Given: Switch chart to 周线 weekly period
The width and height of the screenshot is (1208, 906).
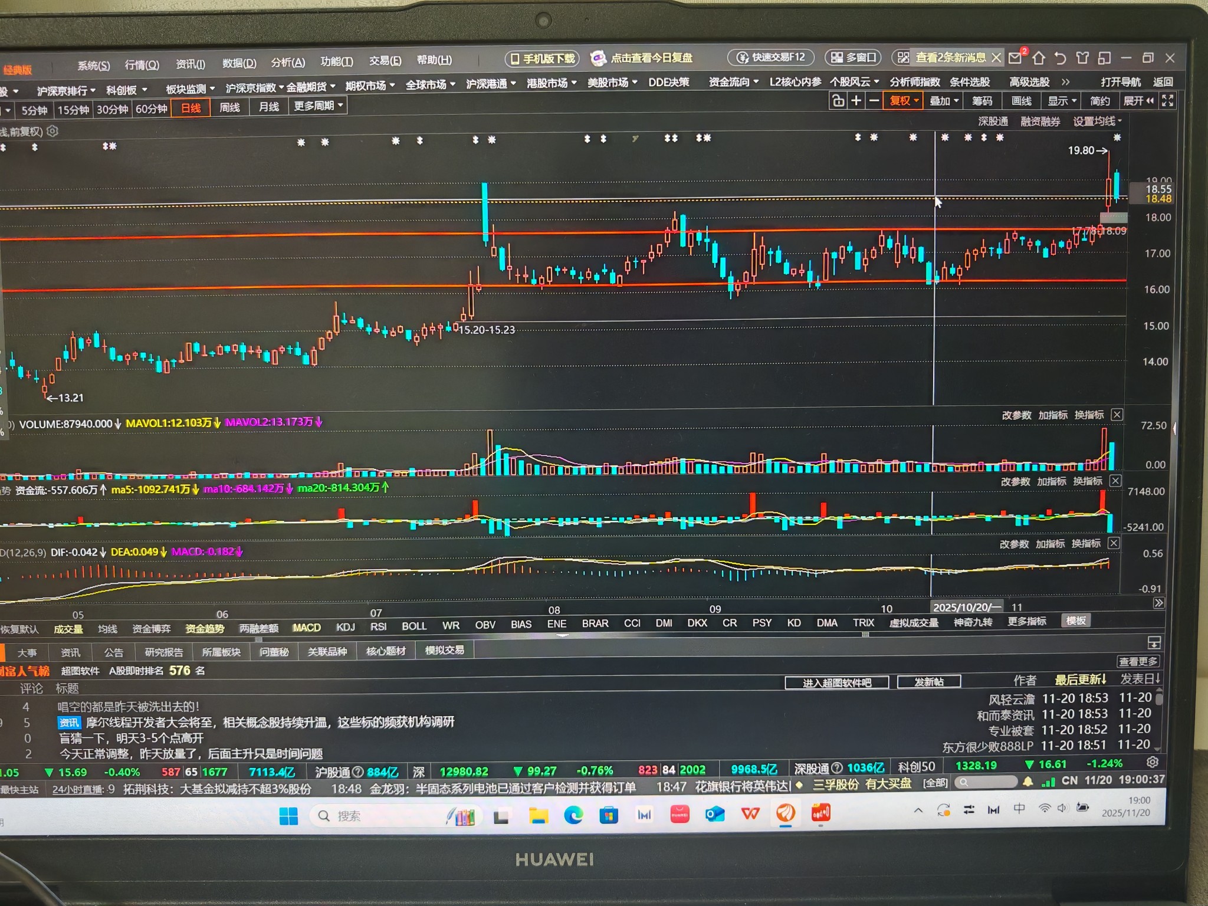Looking at the screenshot, I should tap(229, 107).
